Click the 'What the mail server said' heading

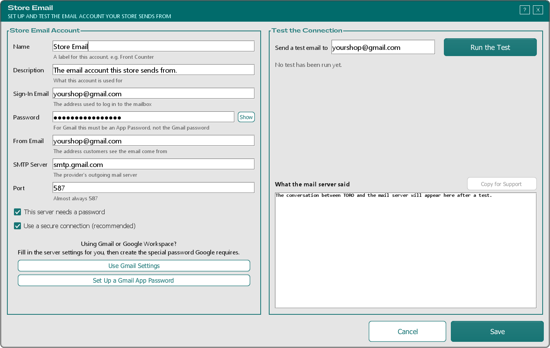pos(312,184)
